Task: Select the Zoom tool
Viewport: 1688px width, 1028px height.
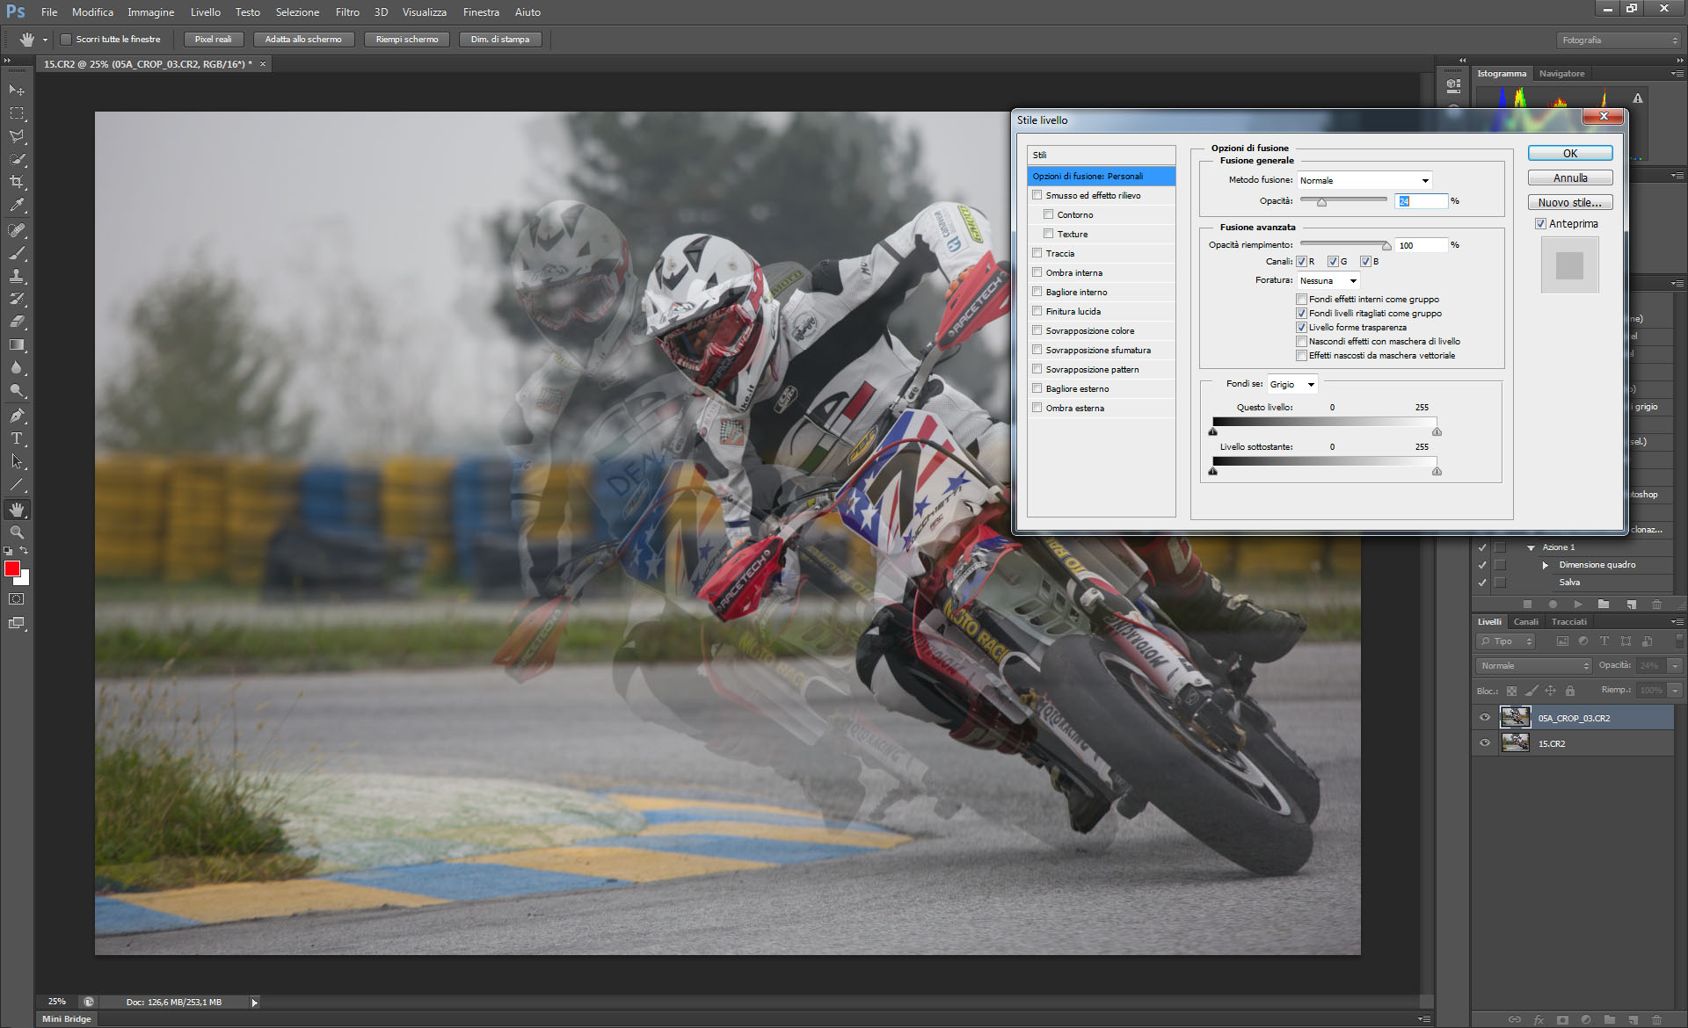Action: [x=17, y=532]
